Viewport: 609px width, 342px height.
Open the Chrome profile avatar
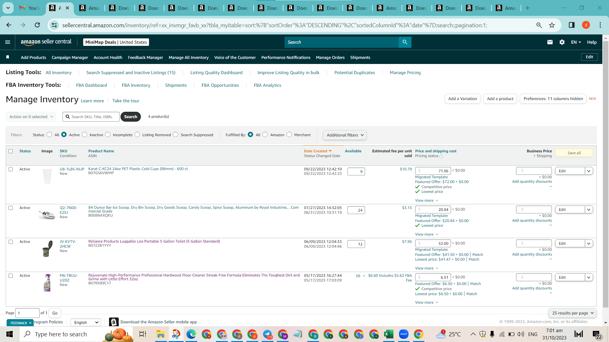(586, 25)
